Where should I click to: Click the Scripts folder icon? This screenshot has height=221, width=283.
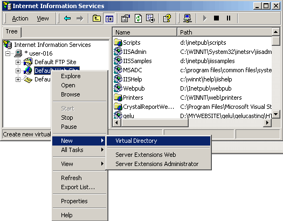click(118, 43)
